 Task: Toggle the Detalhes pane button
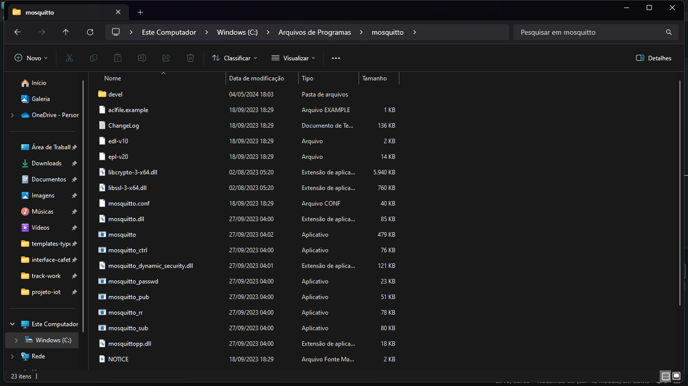click(x=654, y=58)
